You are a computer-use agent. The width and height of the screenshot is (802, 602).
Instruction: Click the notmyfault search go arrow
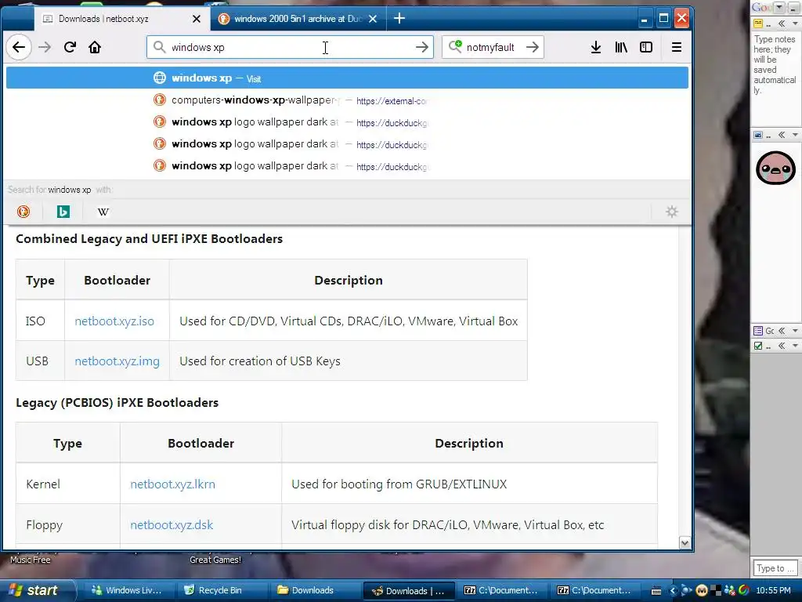[x=533, y=48]
